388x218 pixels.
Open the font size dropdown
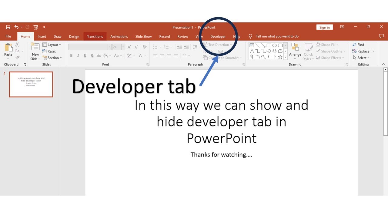pyautogui.click(x=123, y=47)
